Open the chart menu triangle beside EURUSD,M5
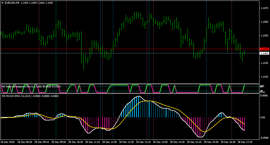The width and height of the screenshot is (270, 145). [x=3, y=3]
